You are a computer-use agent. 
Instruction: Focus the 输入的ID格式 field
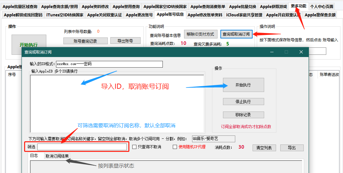tap(109, 64)
